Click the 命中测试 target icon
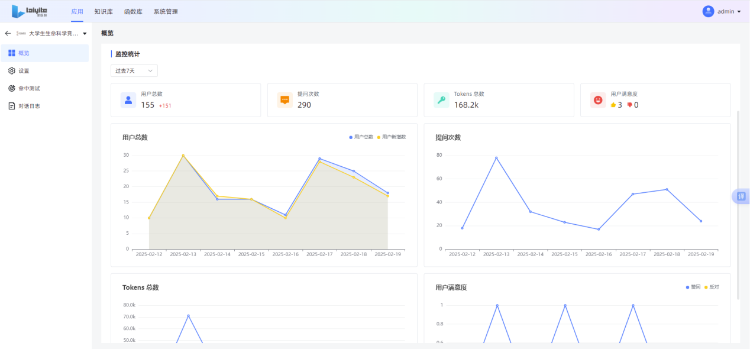 [x=12, y=89]
